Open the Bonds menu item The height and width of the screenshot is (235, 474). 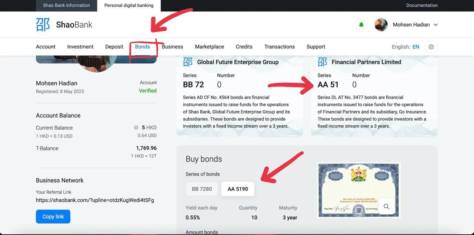143,47
